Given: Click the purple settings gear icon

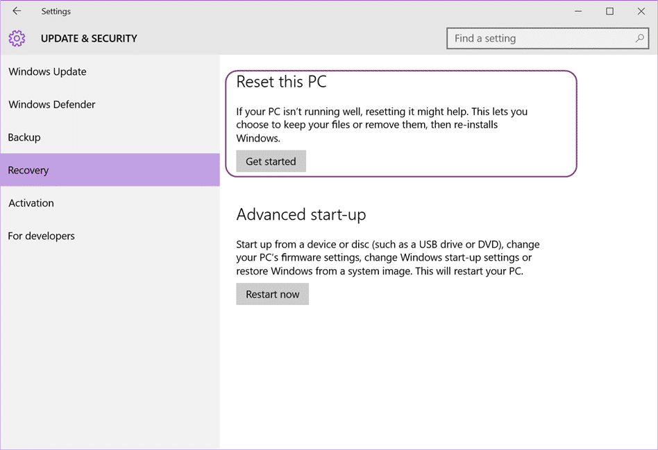Looking at the screenshot, I should point(17,38).
